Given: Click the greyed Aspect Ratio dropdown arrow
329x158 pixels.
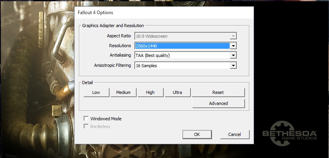Looking at the screenshot, I should pos(233,36).
